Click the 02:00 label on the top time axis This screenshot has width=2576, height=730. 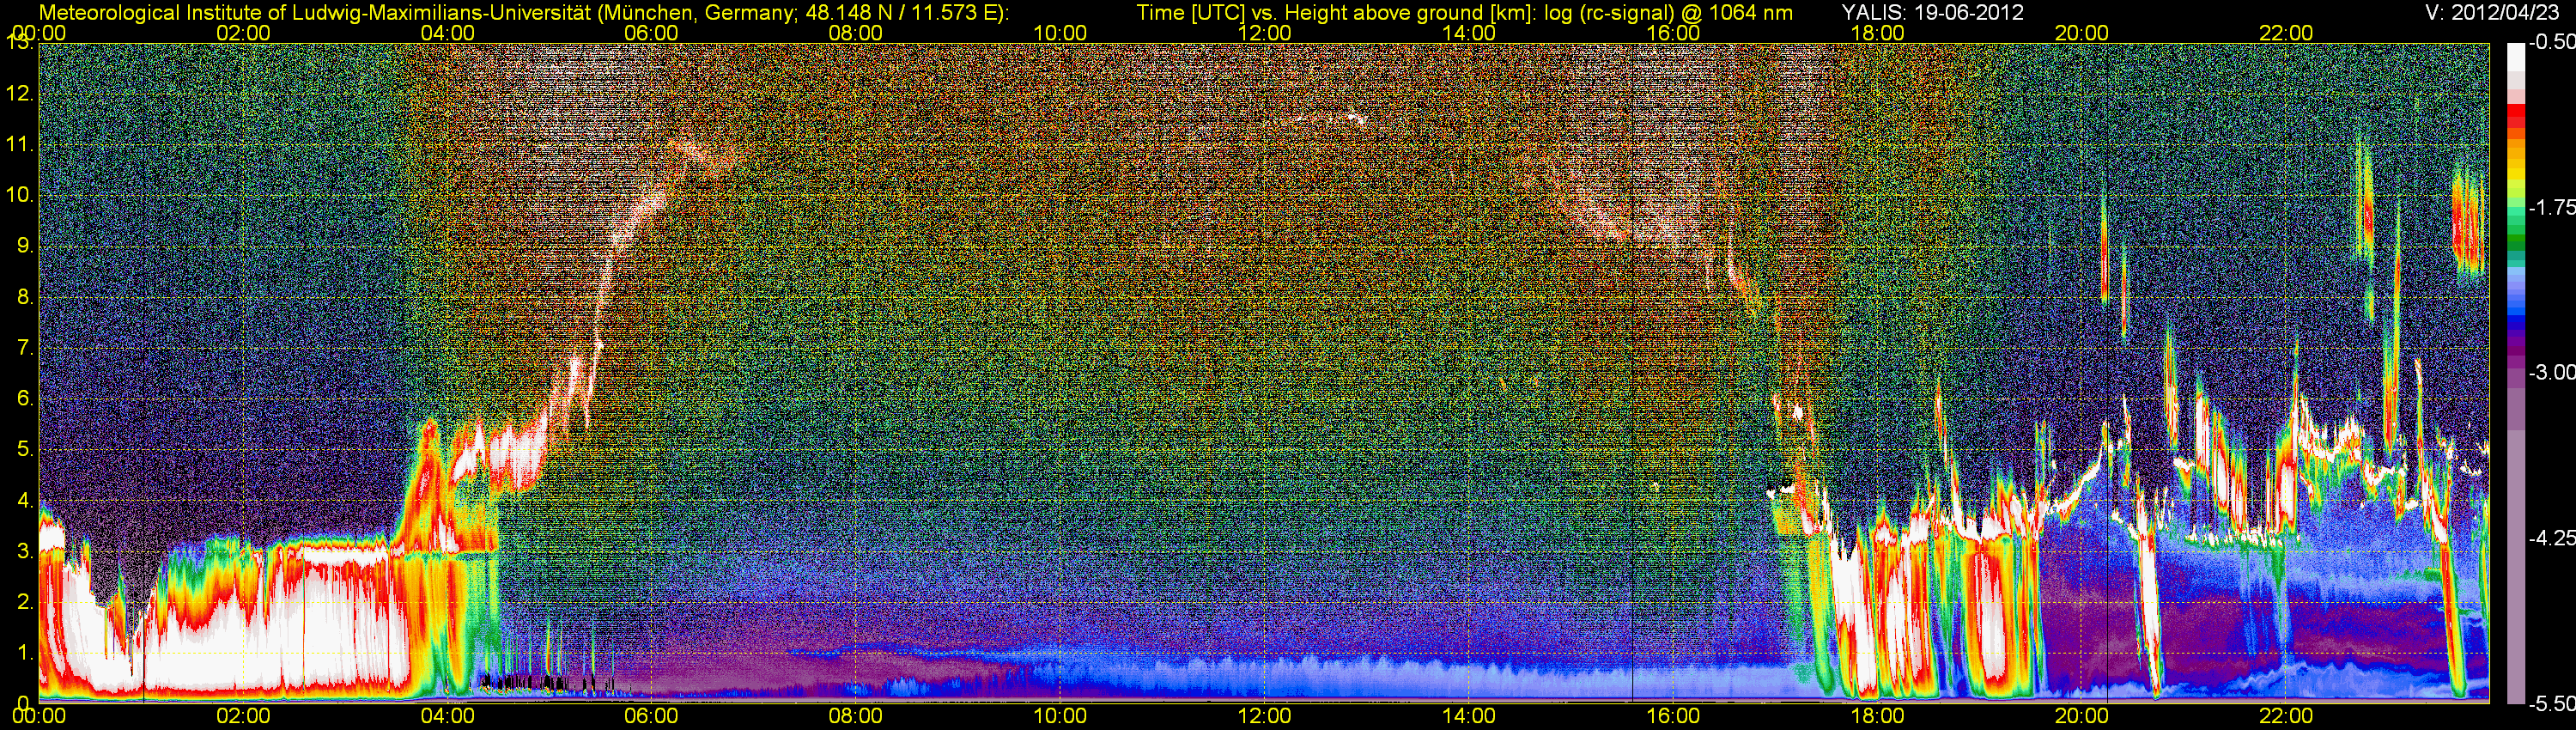pos(243,33)
